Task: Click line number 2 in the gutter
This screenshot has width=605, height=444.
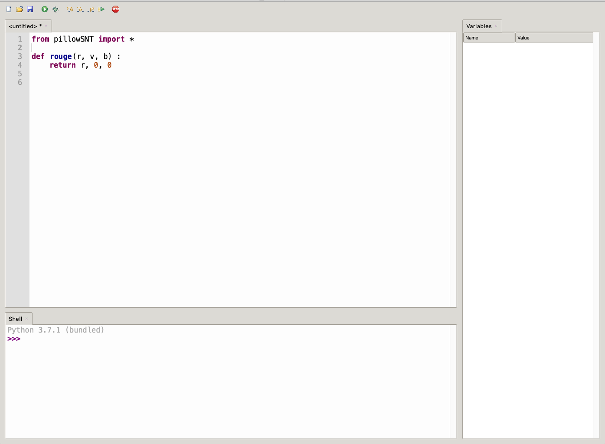Action: tap(20, 48)
